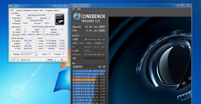Click the 200.0 MHz bus speed value
Screen dimensions: 201x104
coord(28,46)
